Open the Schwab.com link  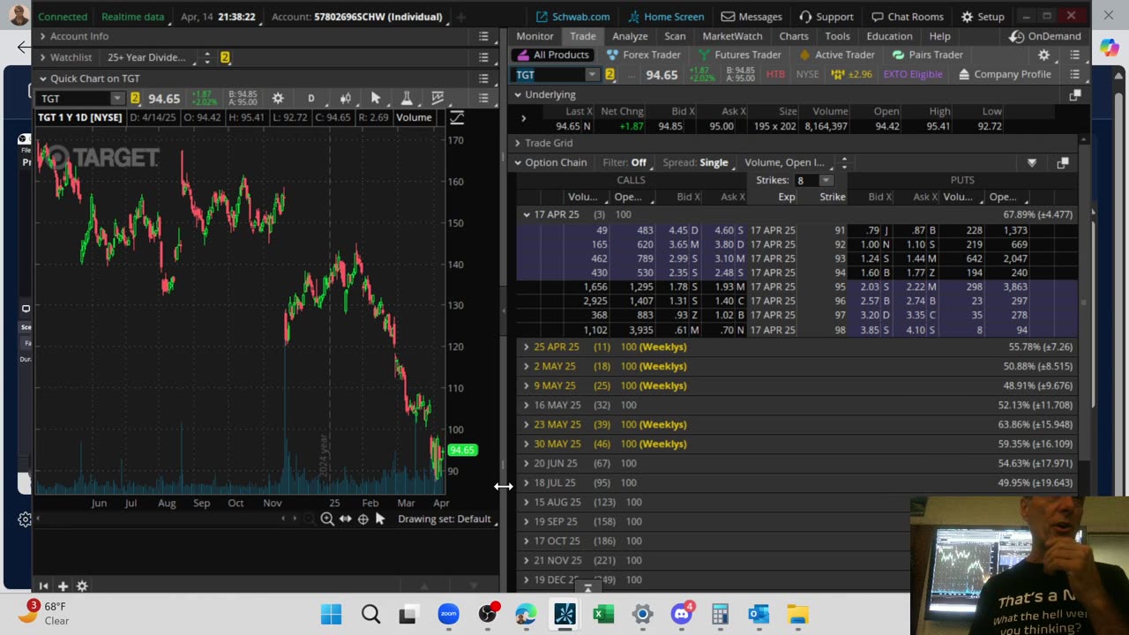tap(572, 17)
